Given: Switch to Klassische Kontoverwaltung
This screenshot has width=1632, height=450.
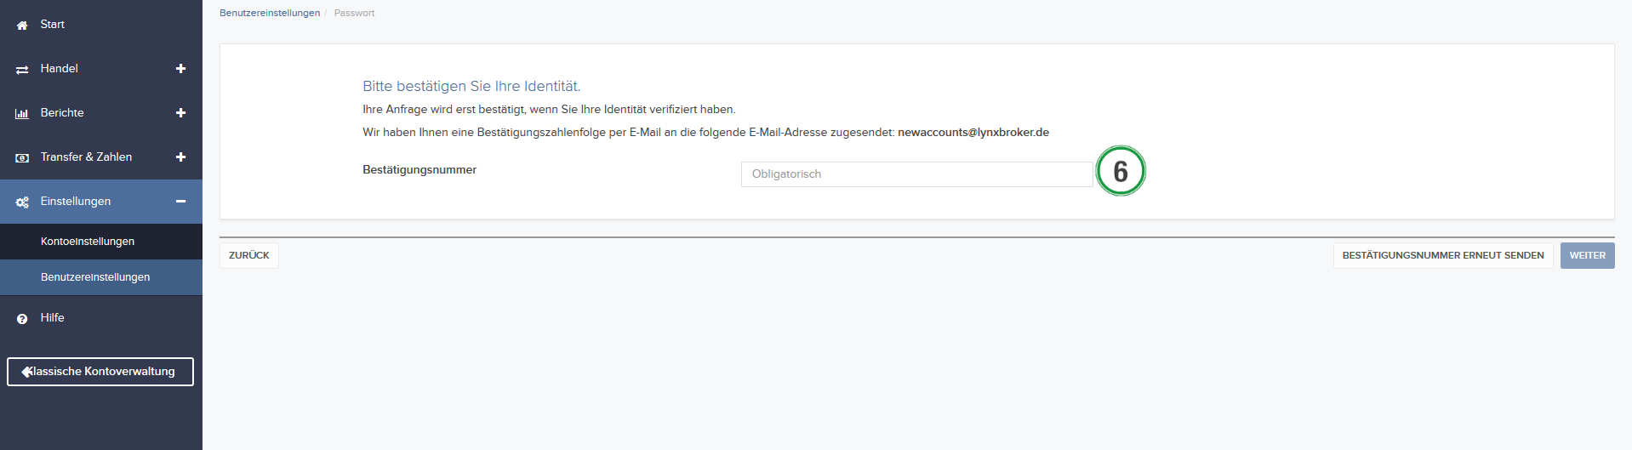Looking at the screenshot, I should pyautogui.click(x=100, y=372).
